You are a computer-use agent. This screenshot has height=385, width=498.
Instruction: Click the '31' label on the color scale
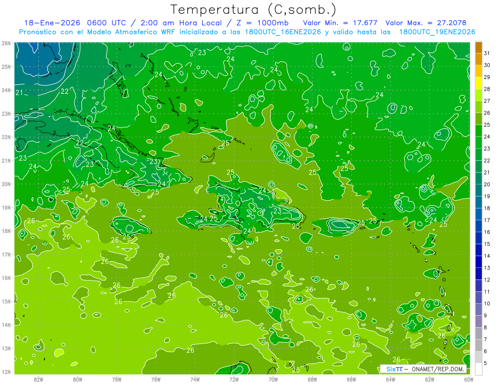point(487,53)
